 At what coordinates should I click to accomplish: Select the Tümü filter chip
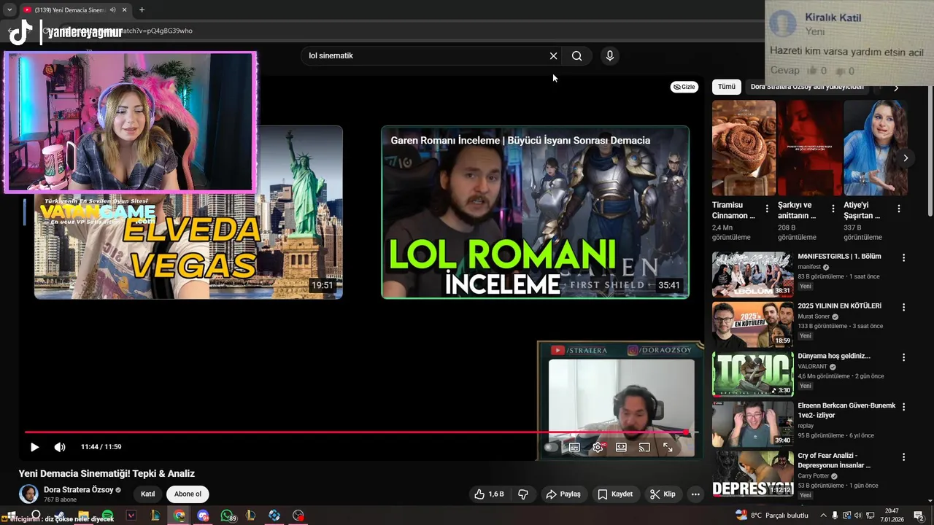coord(727,87)
